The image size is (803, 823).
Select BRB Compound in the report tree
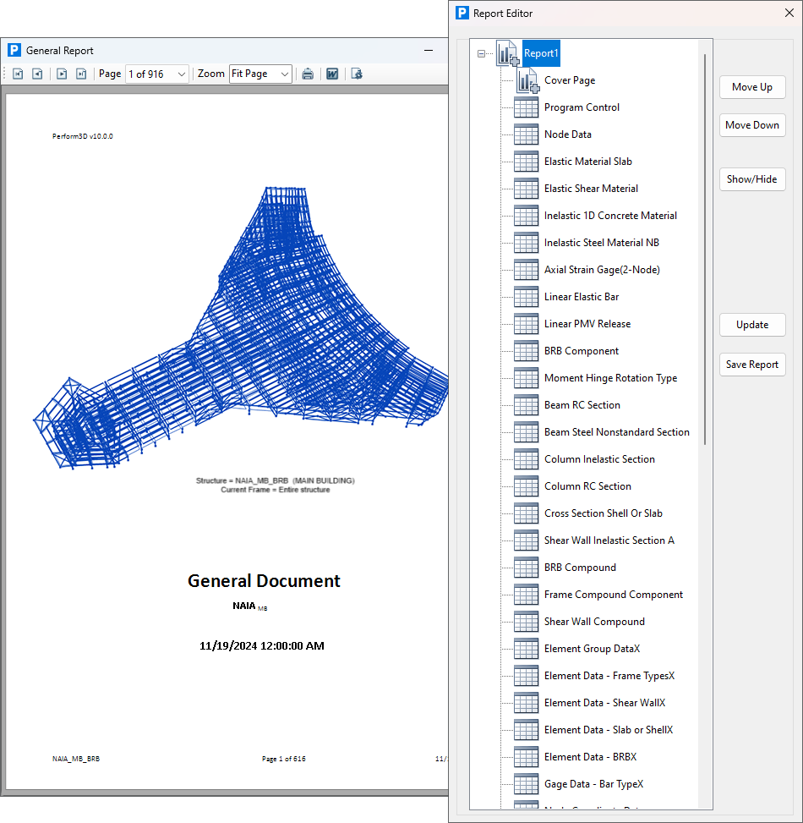580,568
